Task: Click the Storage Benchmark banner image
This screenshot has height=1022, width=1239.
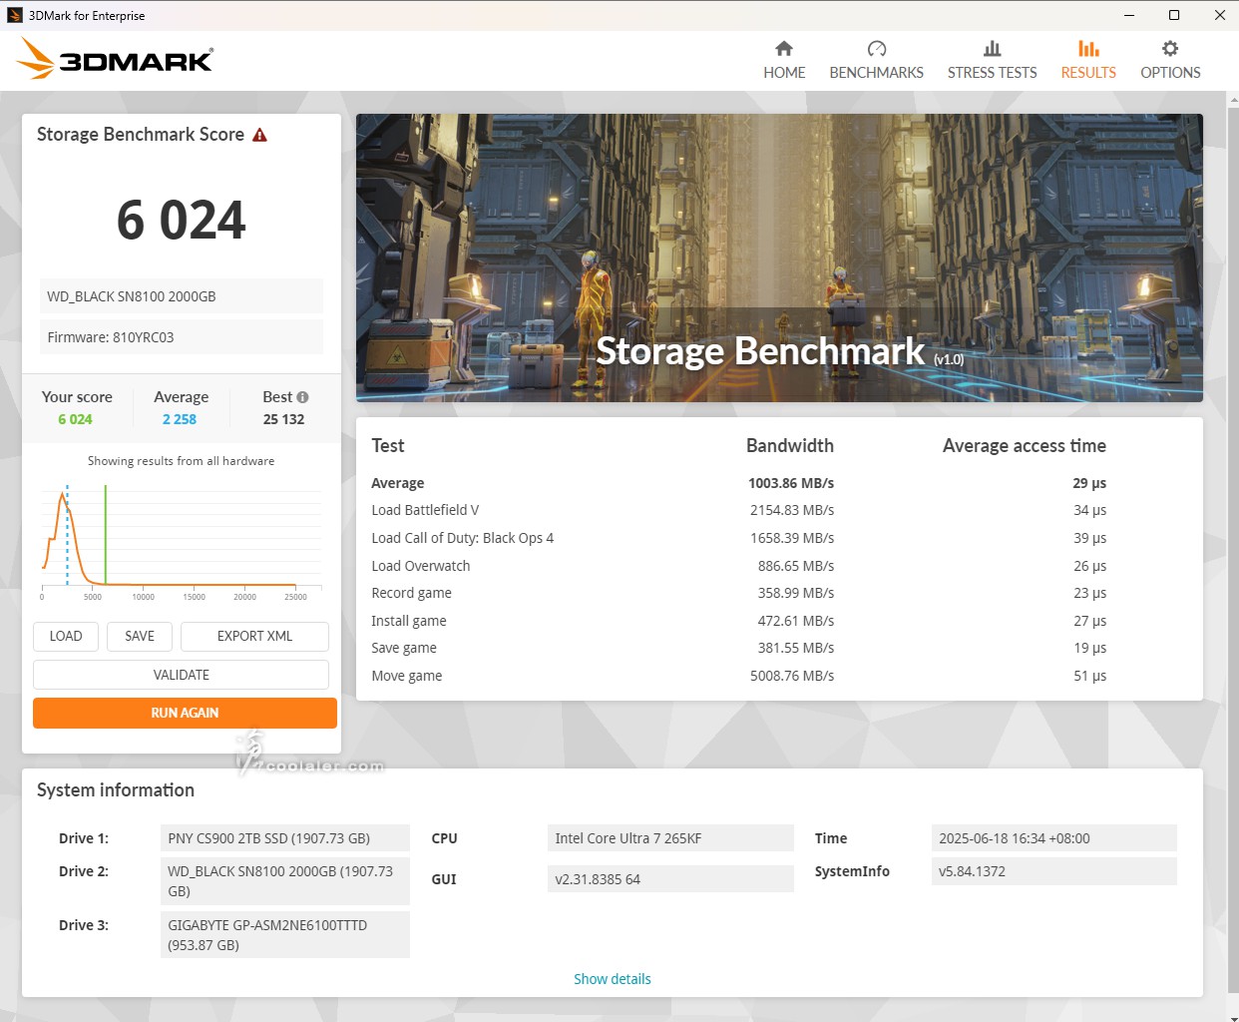Action: (x=779, y=257)
